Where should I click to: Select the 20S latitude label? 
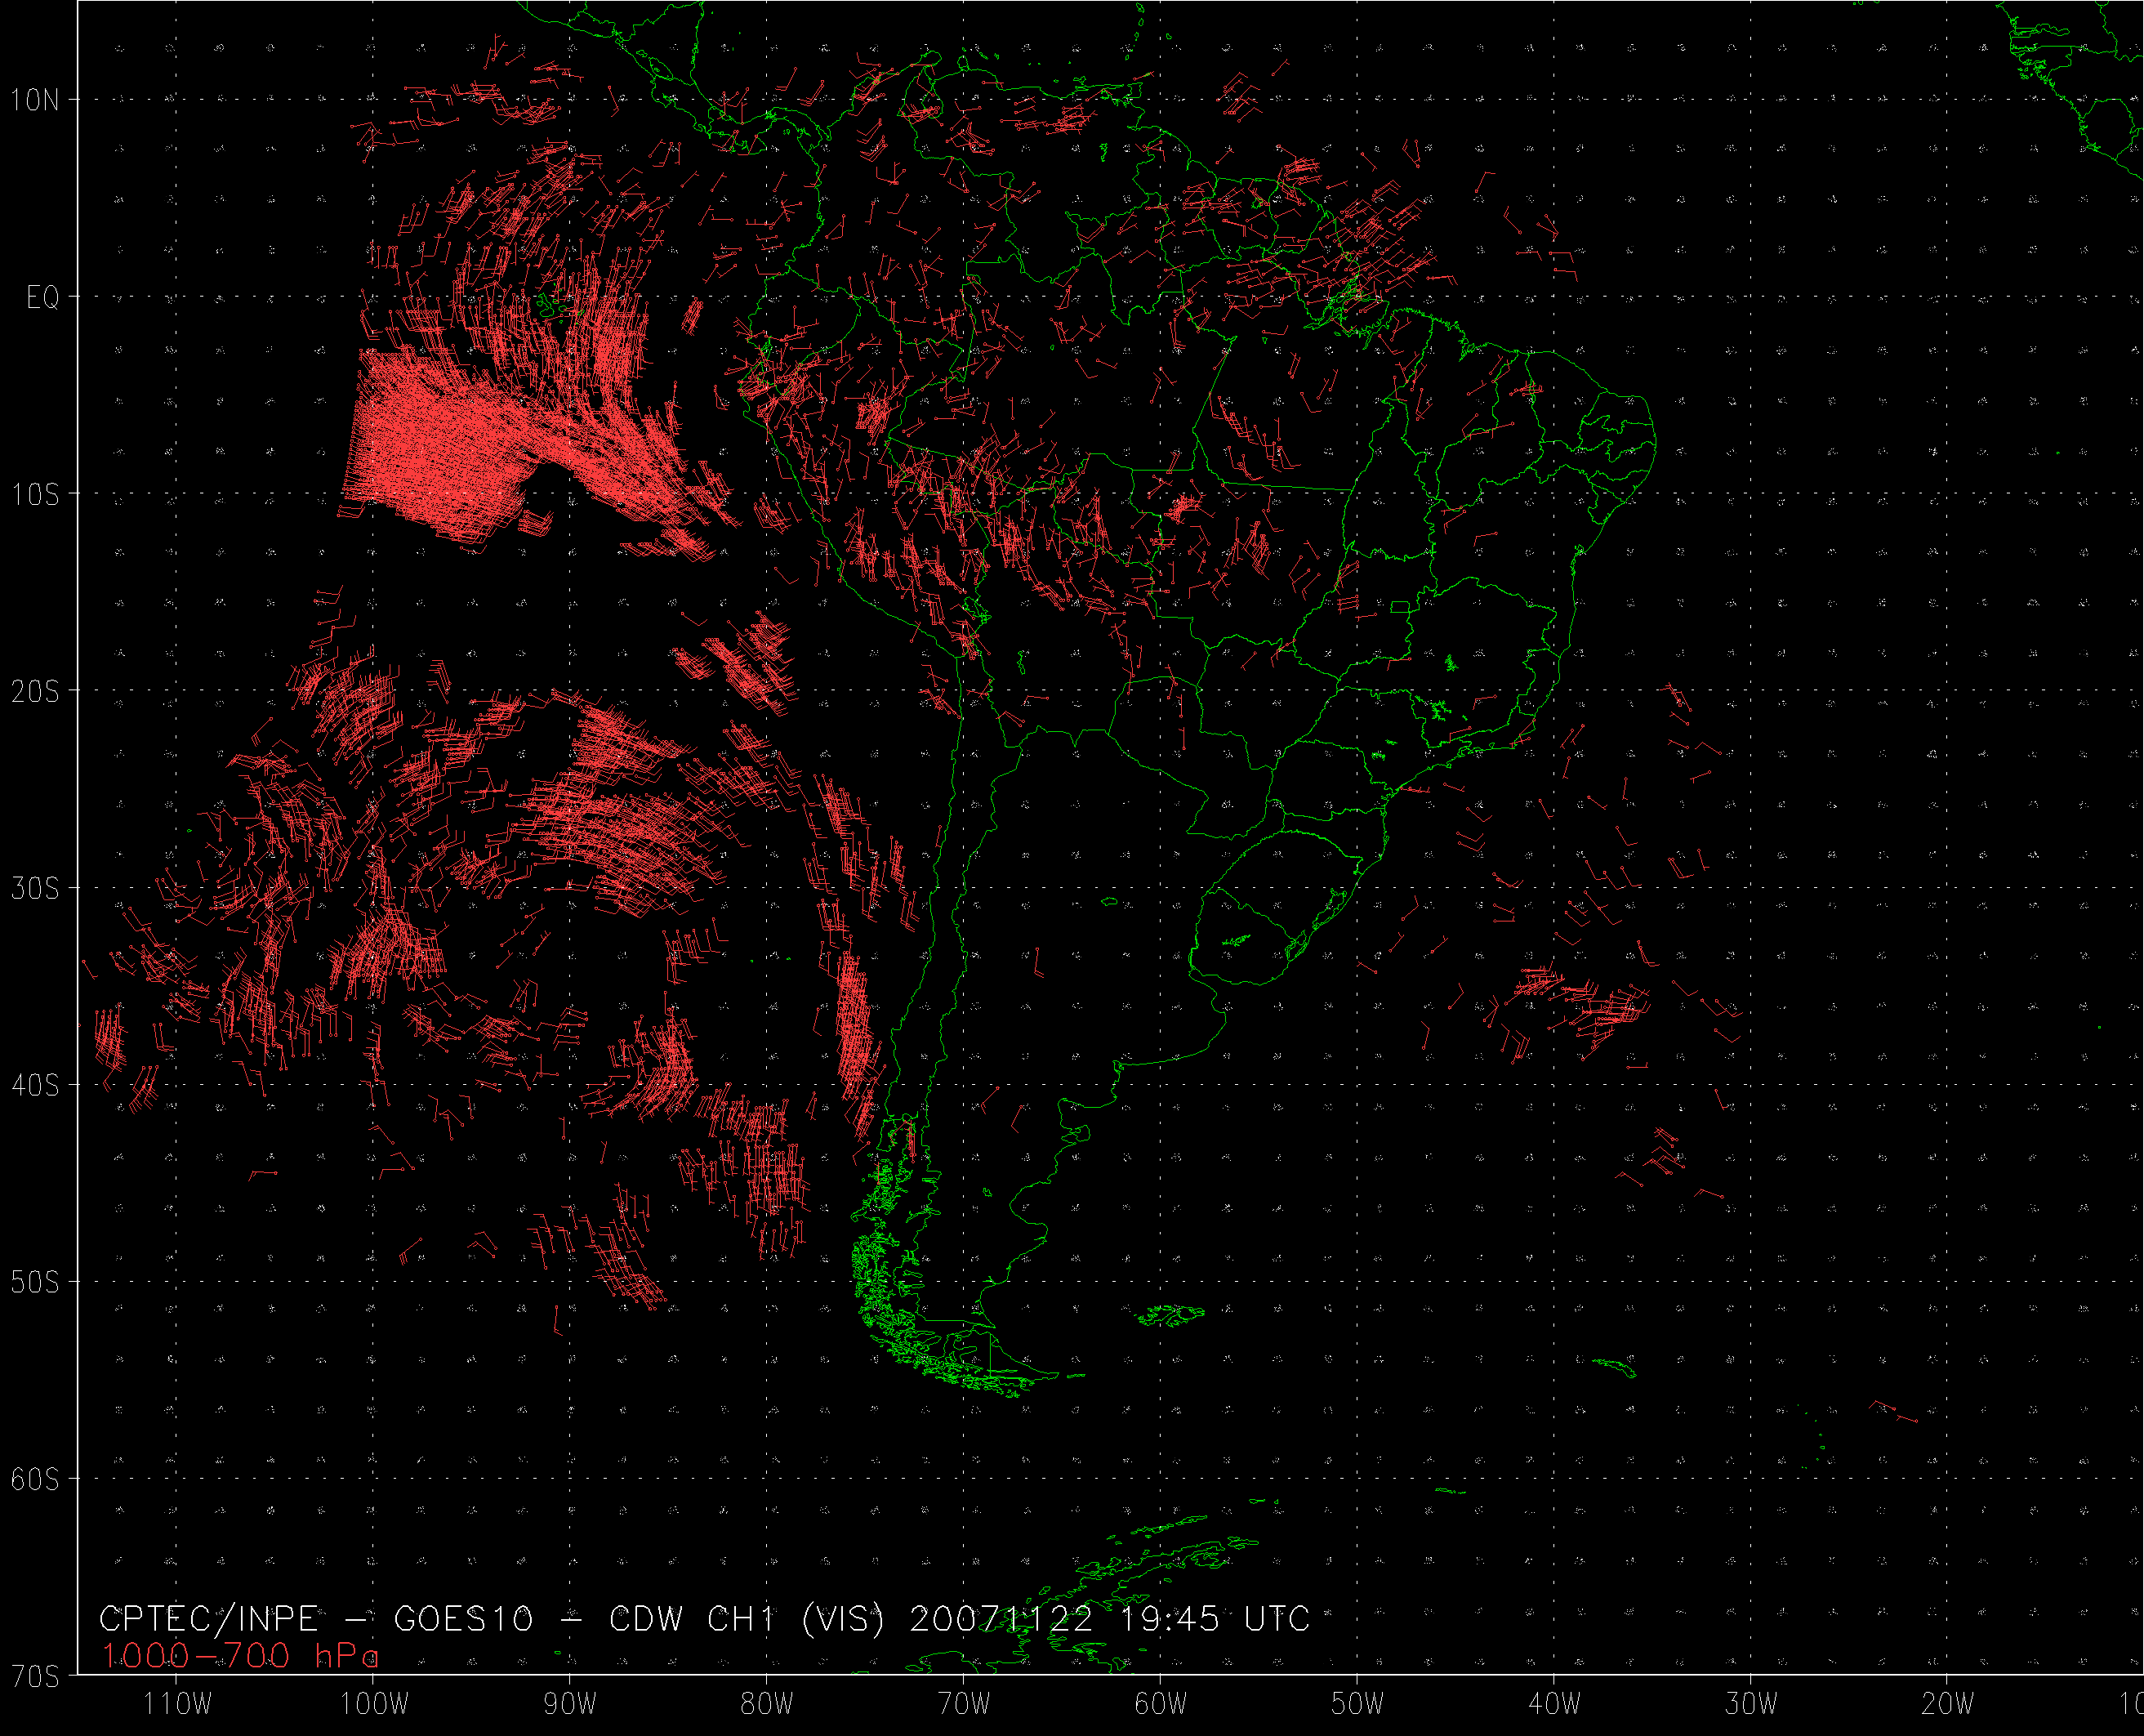point(35,691)
